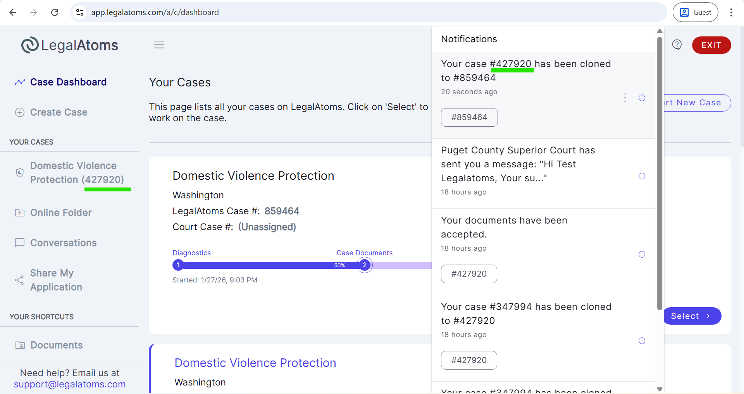Click the LegalAtoms logo
Image resolution: width=744 pixels, height=394 pixels.
pos(70,45)
